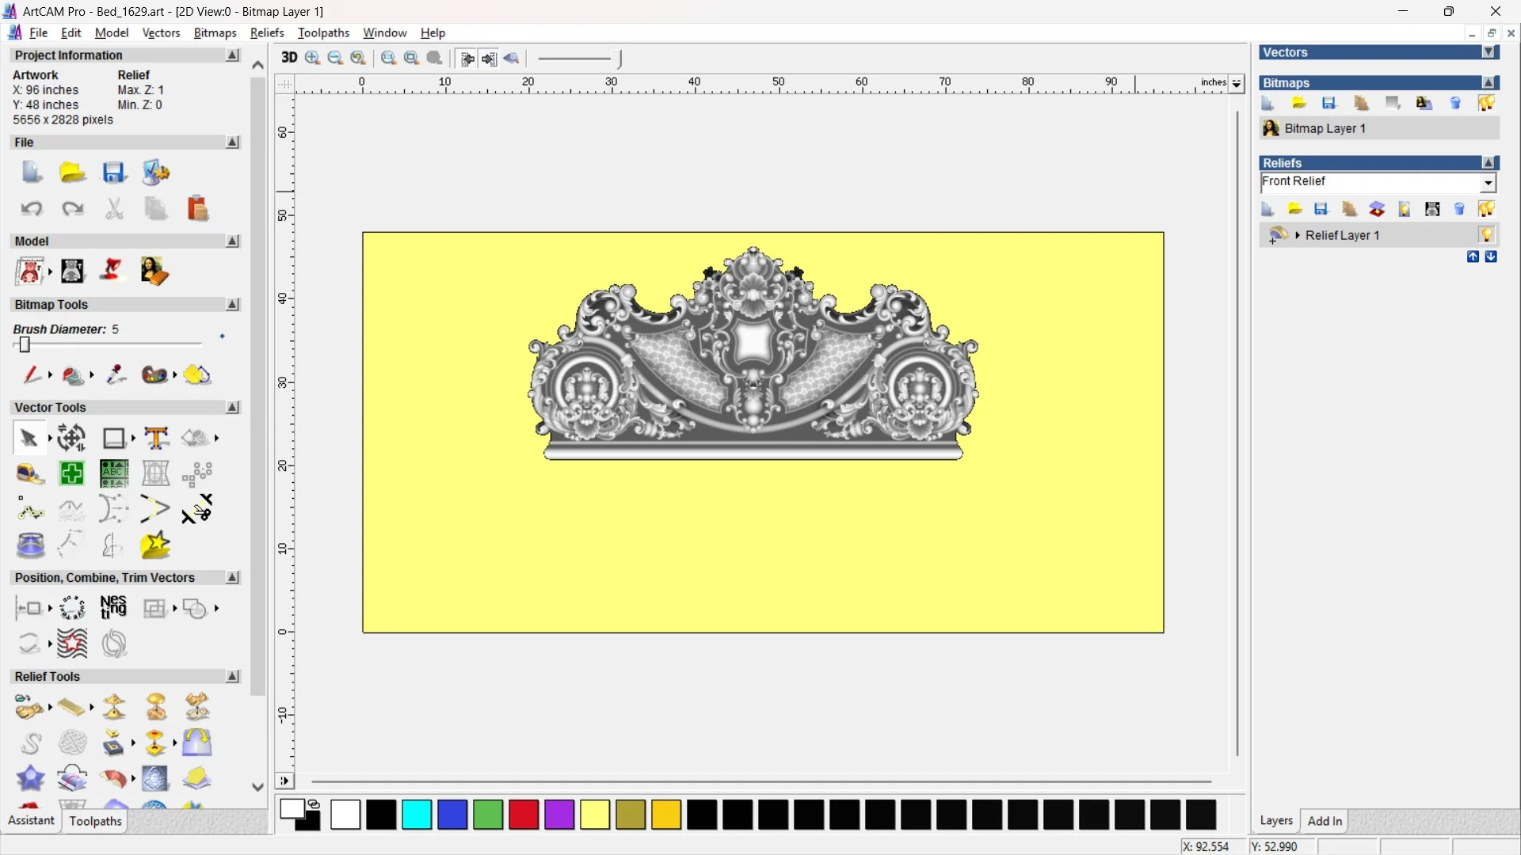Open the Front Relief dropdown
Image resolution: width=1521 pixels, height=855 pixels.
point(1489,183)
